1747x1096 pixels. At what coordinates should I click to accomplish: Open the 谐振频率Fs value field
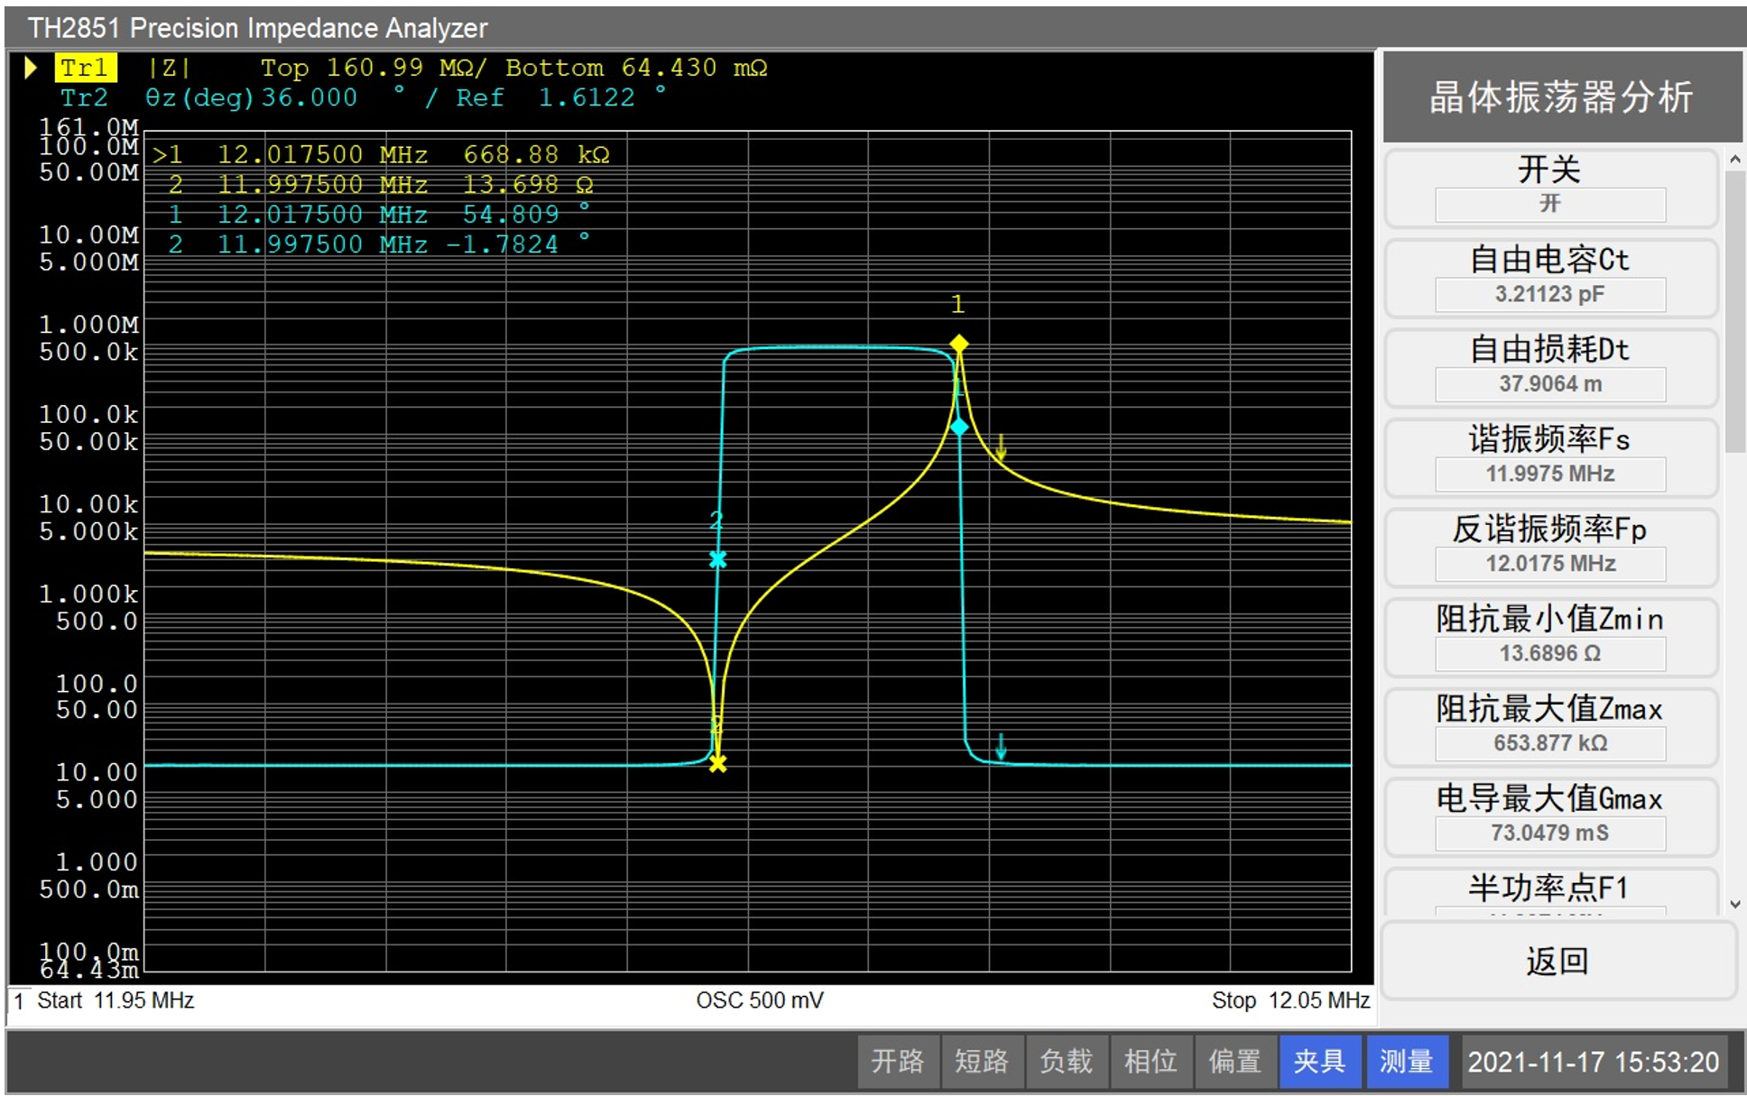(x=1549, y=474)
